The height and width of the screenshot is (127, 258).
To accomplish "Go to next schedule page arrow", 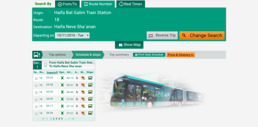I will (69, 119).
